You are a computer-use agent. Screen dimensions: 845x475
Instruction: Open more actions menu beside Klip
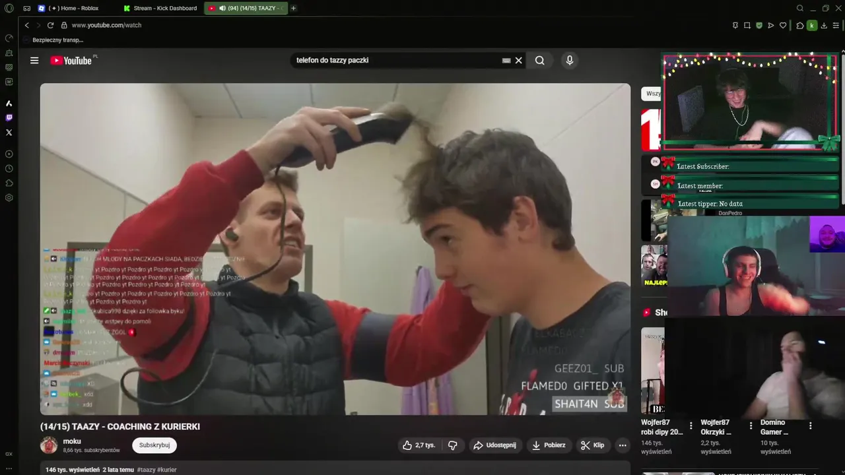tap(622, 445)
